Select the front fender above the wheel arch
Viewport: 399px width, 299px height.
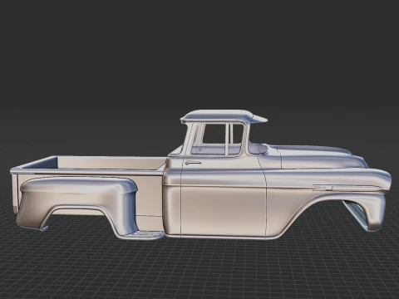point(327,203)
